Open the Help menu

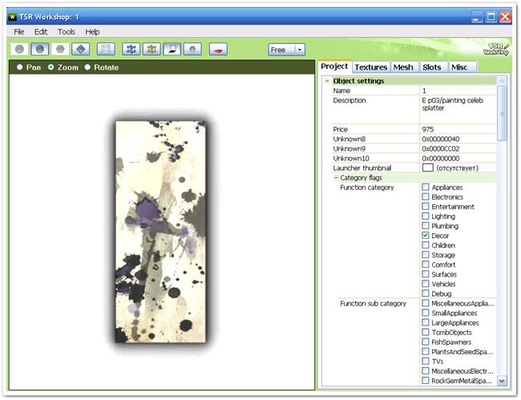92,32
